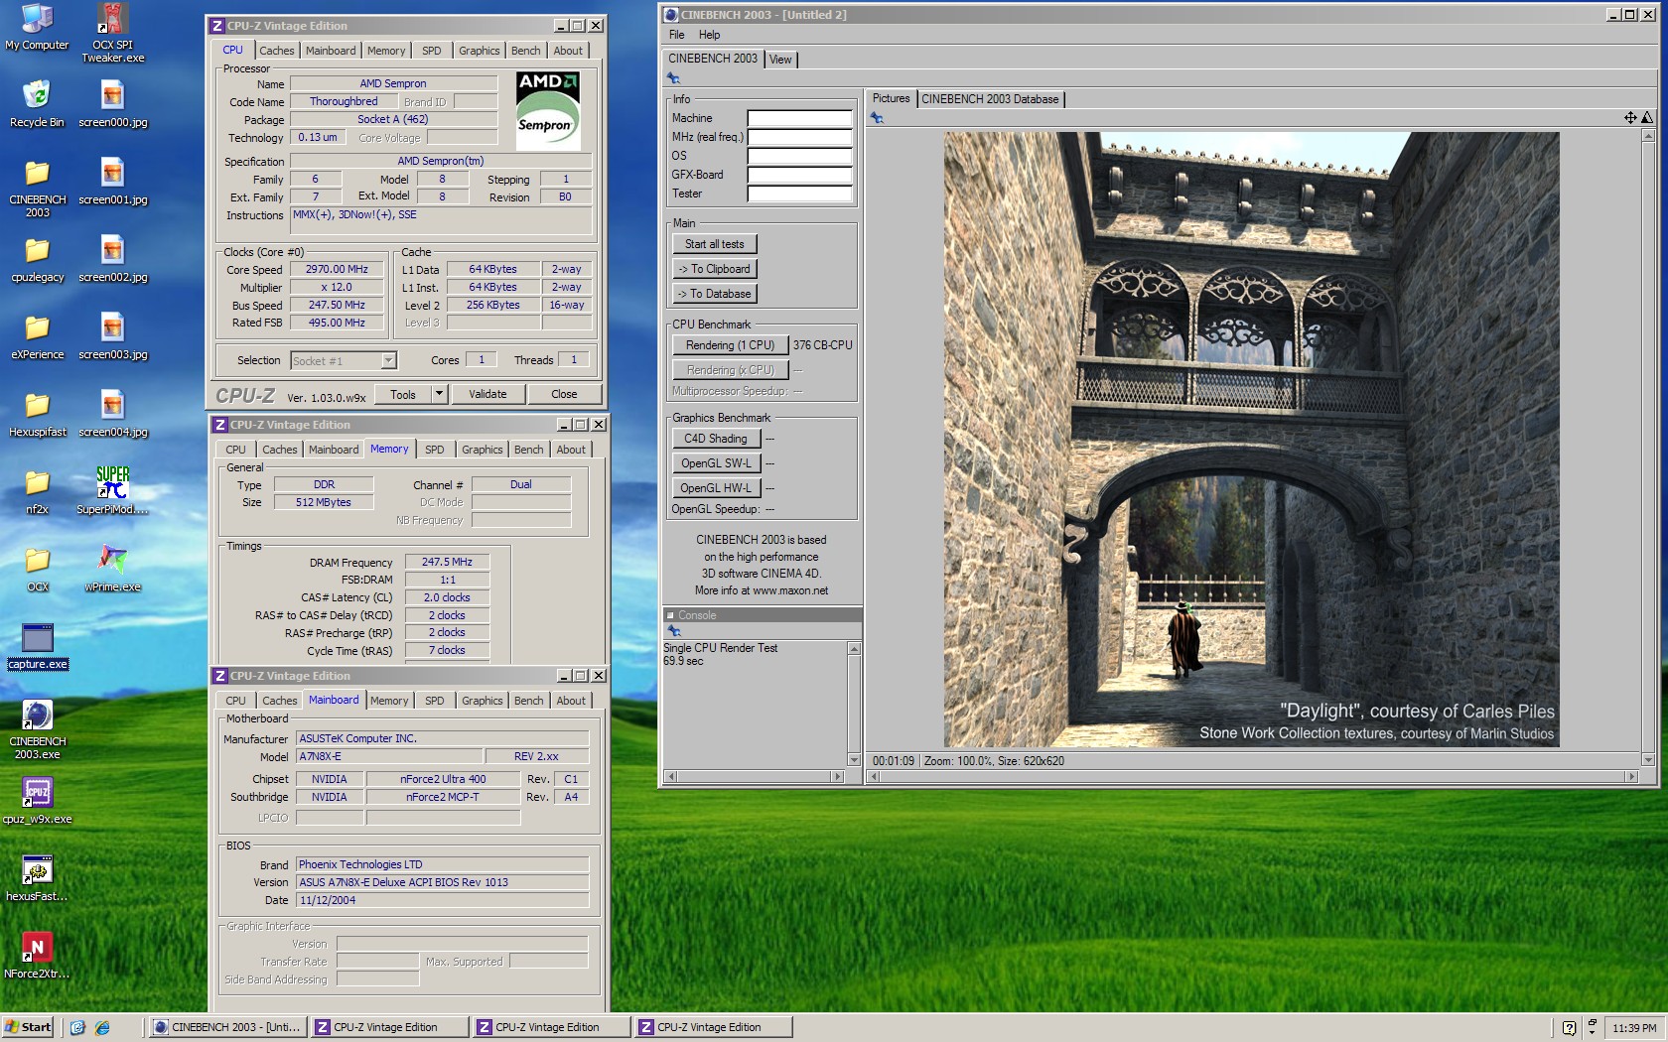Click the move arrows icon in Pictures panel
Screen dimensions: 1668x1042
pos(1630,117)
